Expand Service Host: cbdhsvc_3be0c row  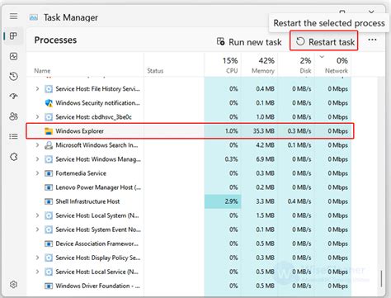tap(37, 116)
